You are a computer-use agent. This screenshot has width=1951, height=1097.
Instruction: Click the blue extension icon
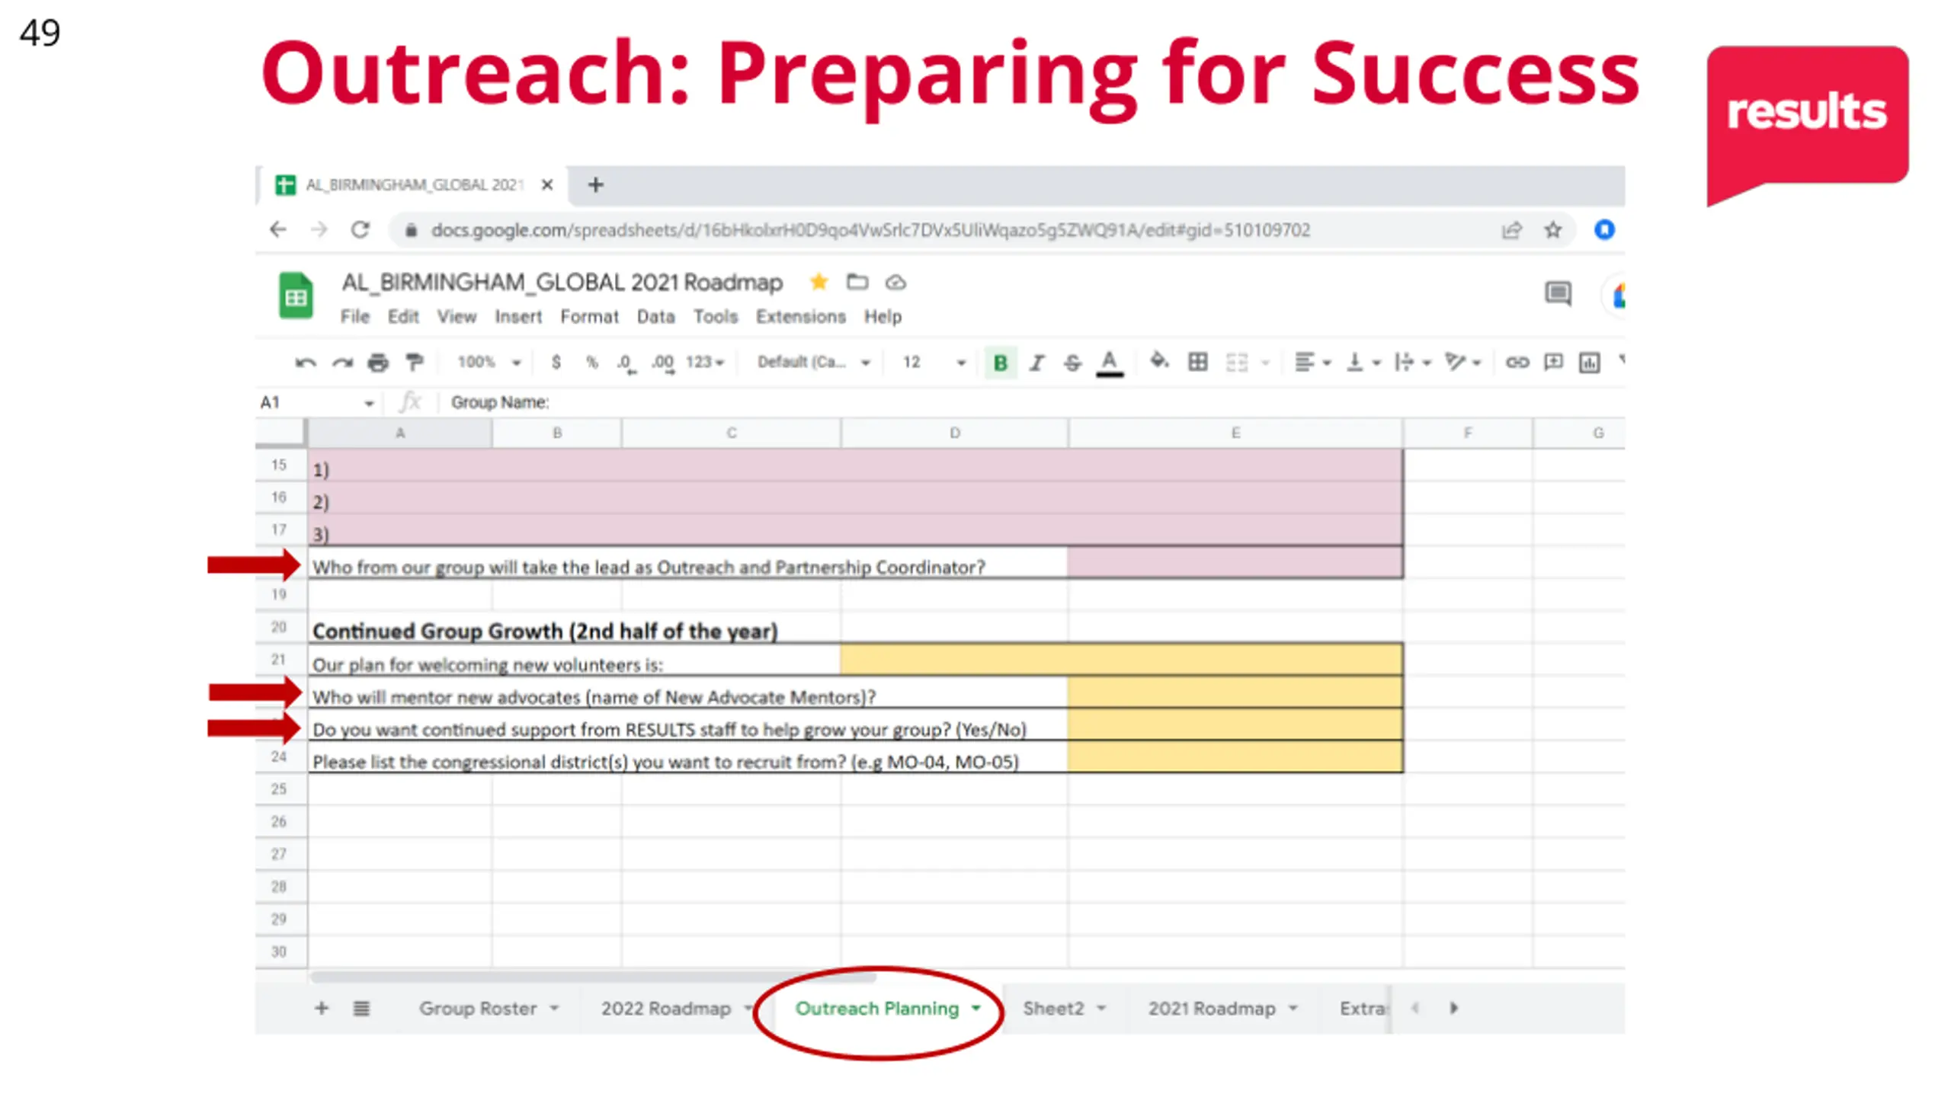point(1604,229)
